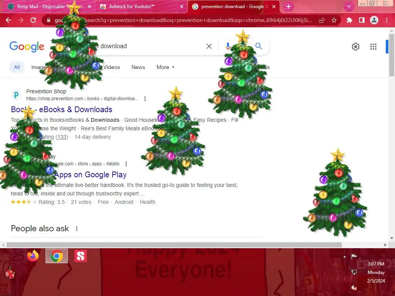Open the clock showing 3:07 PM

(376, 272)
